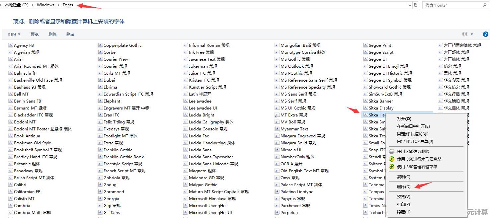
Task: Expand the view options dropdown arrow
Action: click(x=472, y=34)
